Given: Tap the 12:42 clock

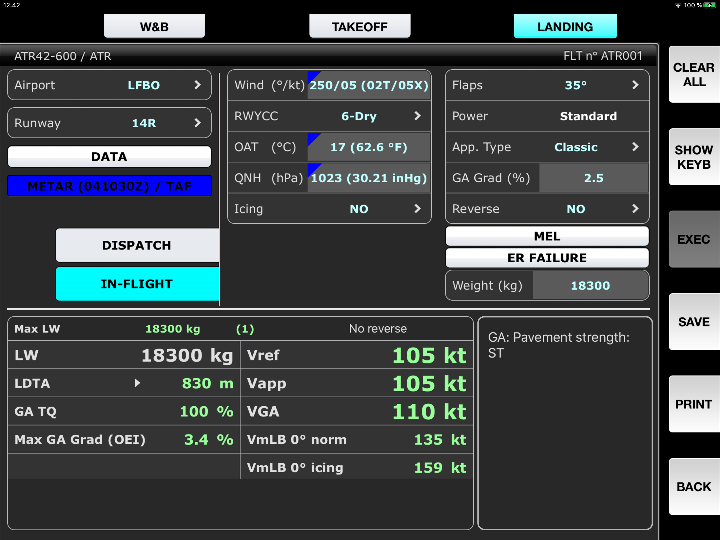Looking at the screenshot, I should [11, 5].
